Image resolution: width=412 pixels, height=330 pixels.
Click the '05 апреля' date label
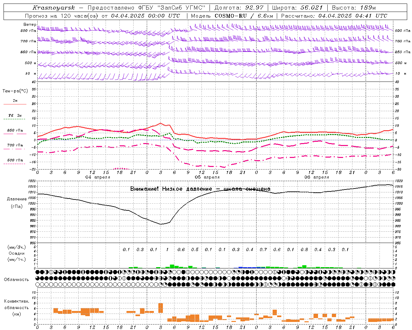point(207,177)
